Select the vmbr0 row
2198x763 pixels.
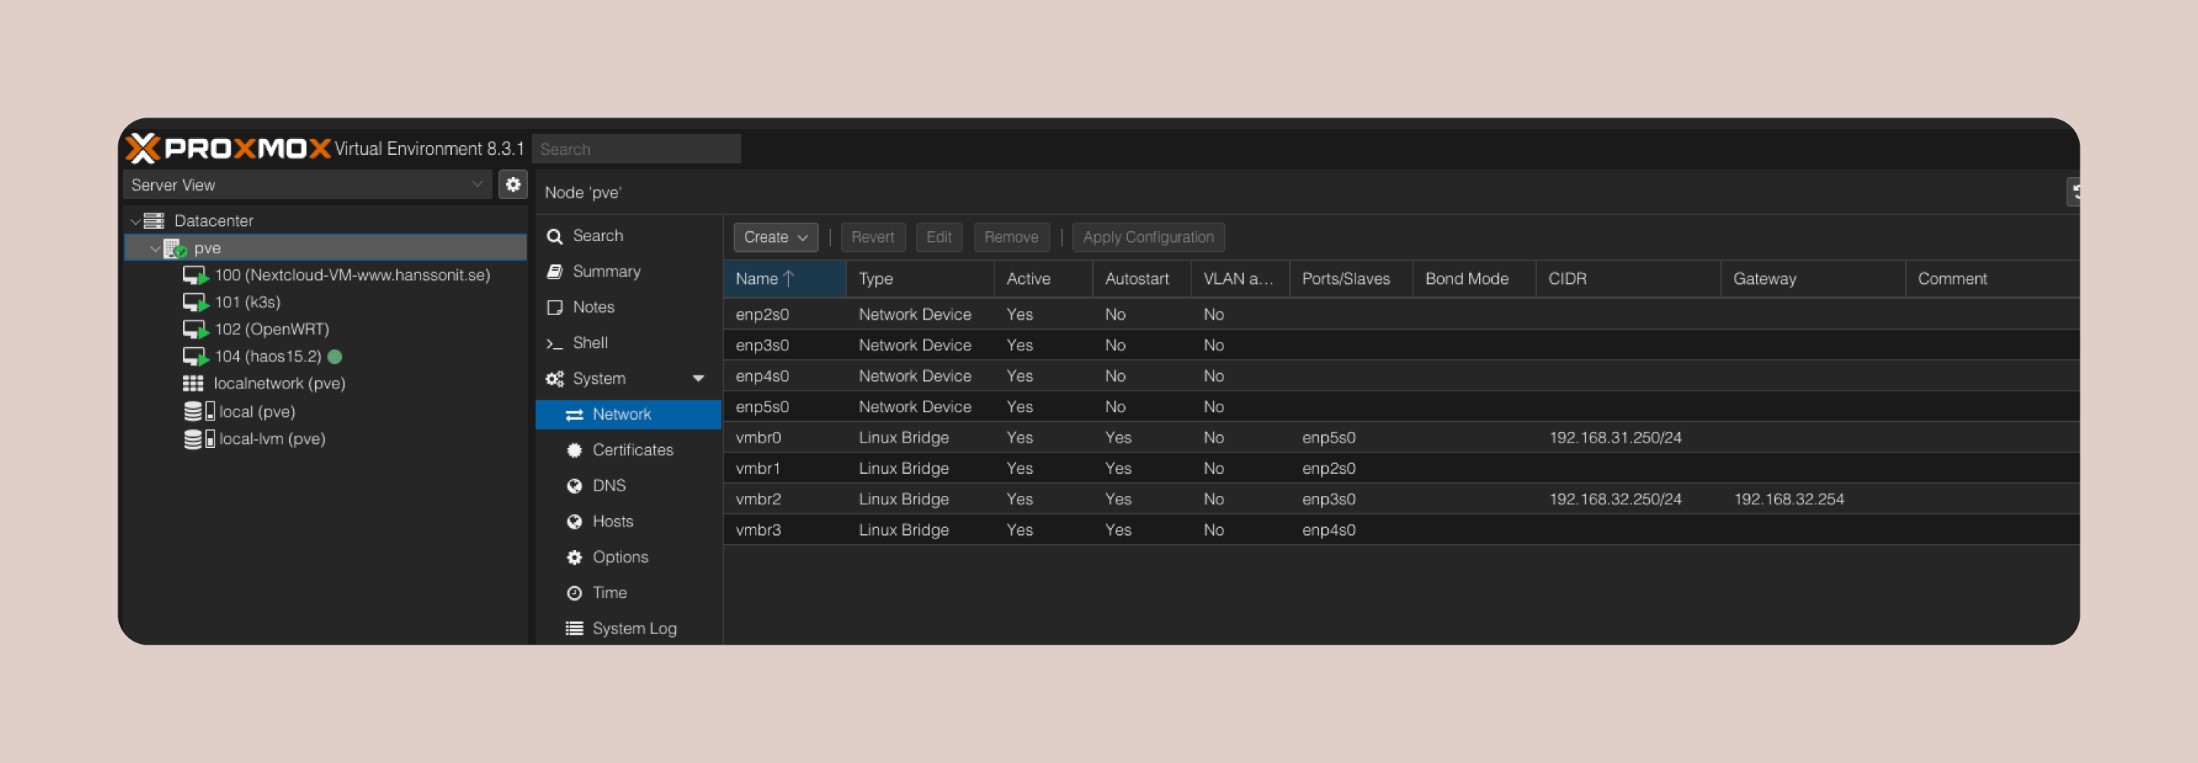click(x=1401, y=438)
